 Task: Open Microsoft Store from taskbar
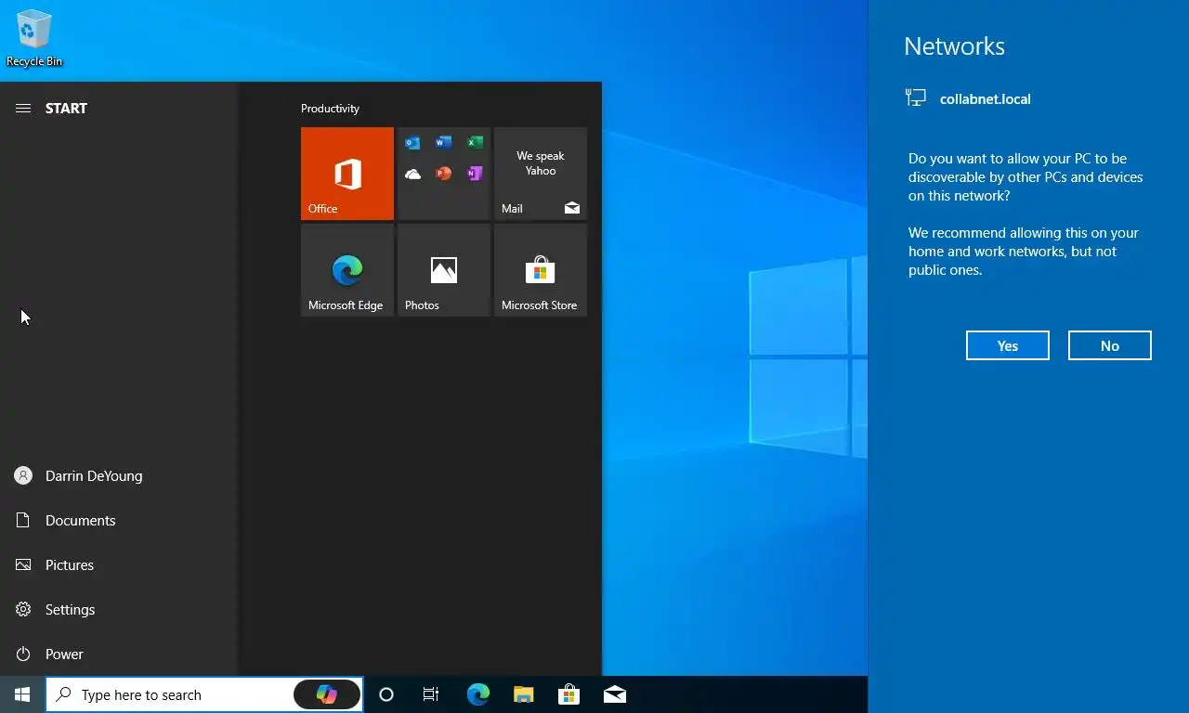[568, 694]
